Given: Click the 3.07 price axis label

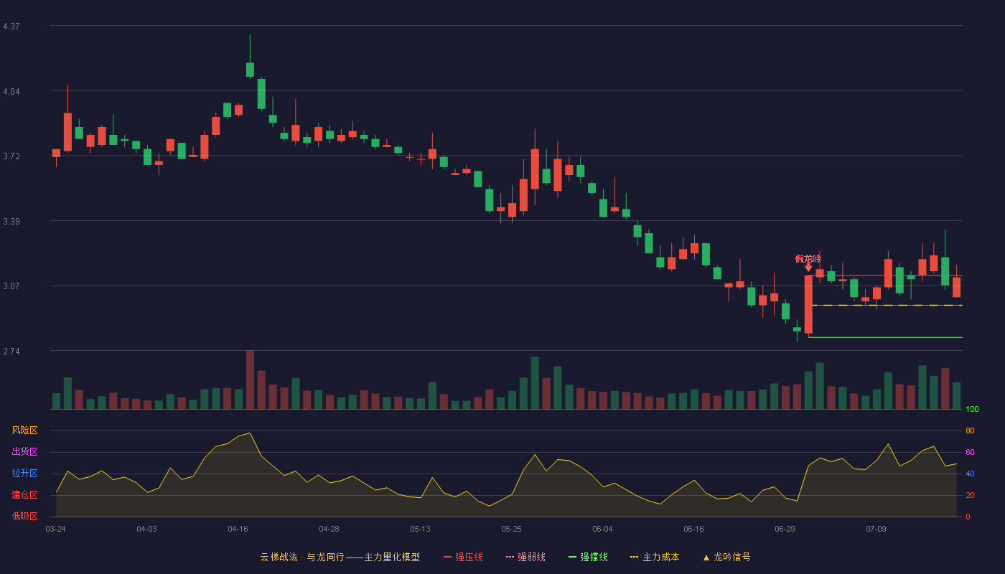Looking at the screenshot, I should [x=11, y=286].
